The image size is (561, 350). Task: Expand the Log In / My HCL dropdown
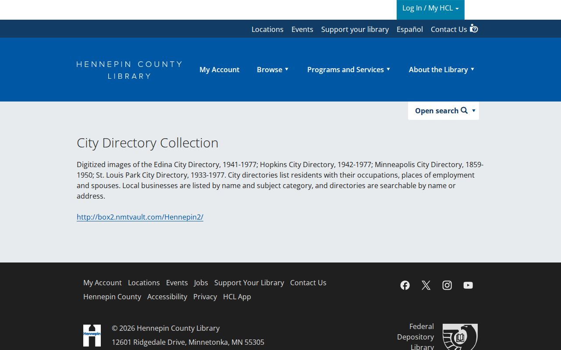430,9
